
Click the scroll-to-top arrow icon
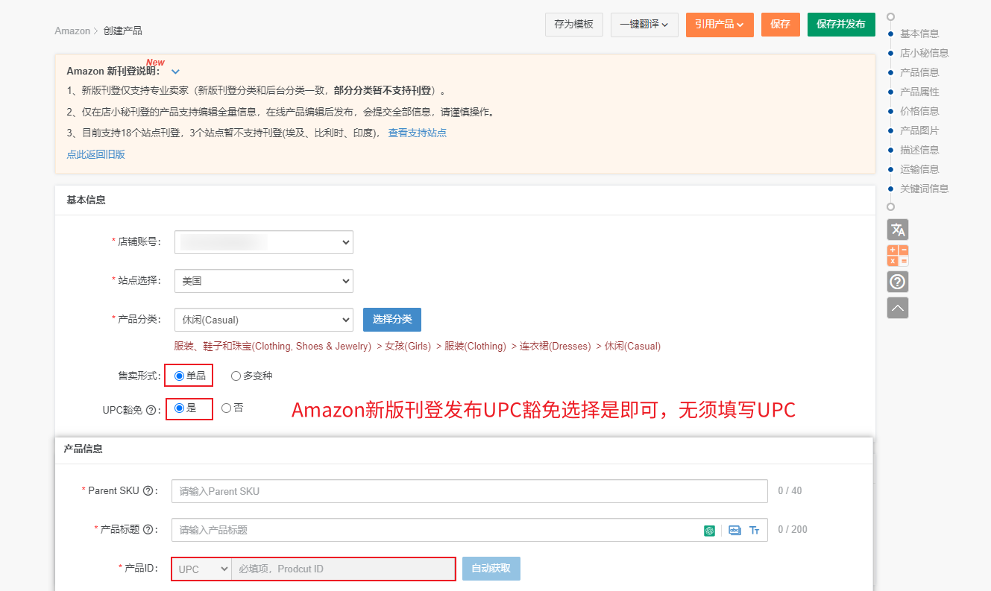pyautogui.click(x=898, y=308)
